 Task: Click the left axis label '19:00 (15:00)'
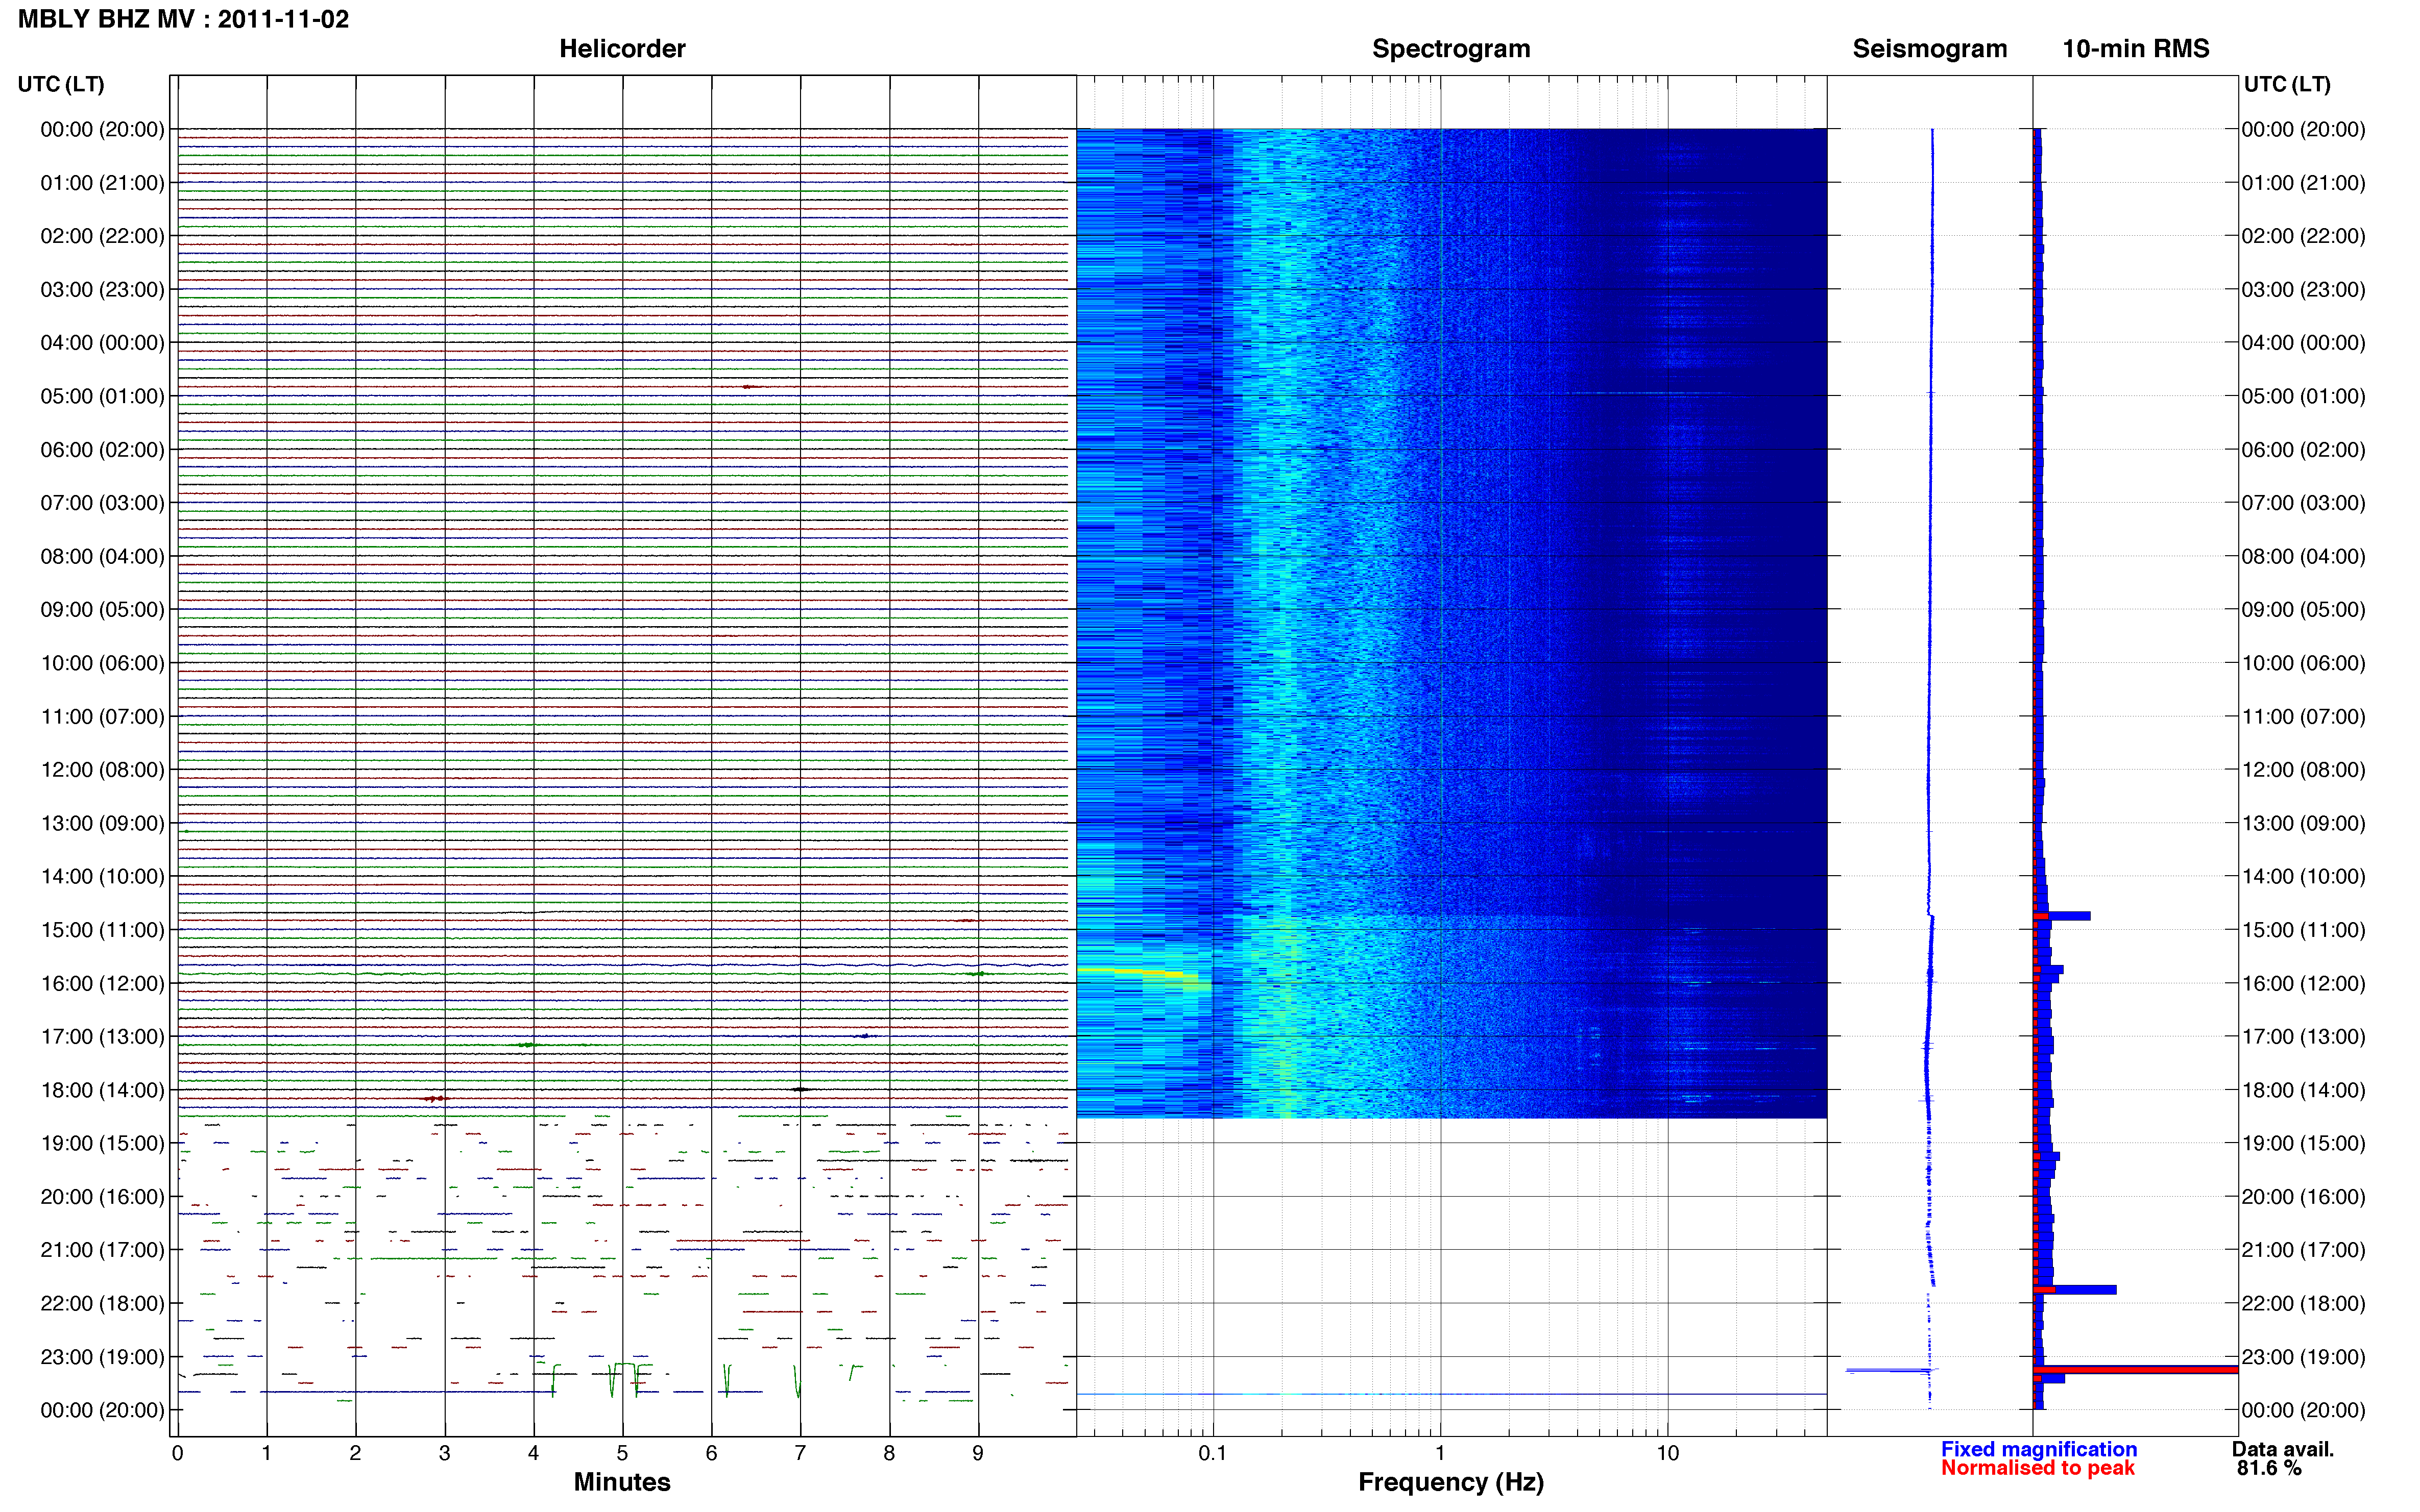102,1143
